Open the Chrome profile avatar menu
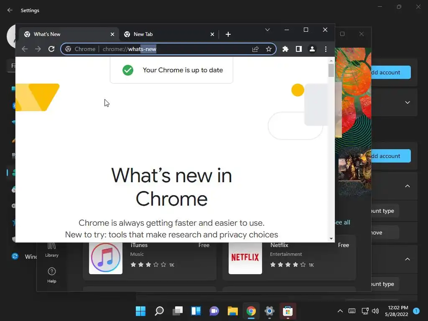Screen dimensions: 428x321 312,49
